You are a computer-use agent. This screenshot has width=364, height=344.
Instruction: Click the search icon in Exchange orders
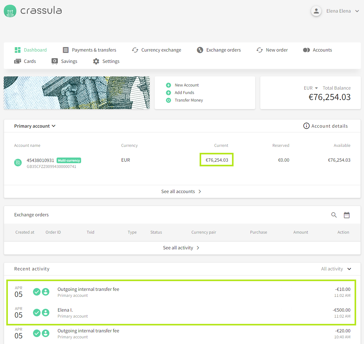point(334,215)
